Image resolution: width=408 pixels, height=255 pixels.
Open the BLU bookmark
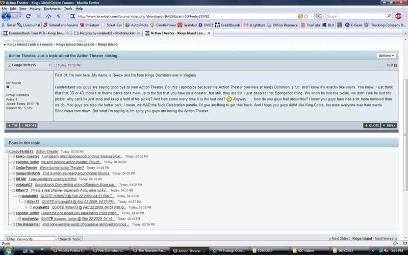(328, 25)
